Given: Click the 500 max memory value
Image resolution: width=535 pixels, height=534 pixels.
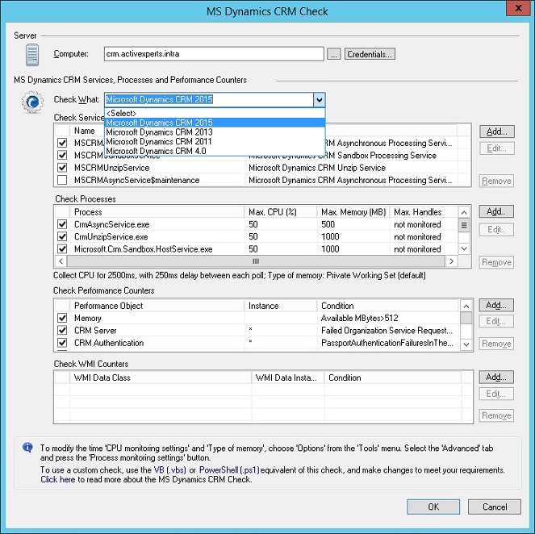Looking at the screenshot, I should [x=328, y=224].
